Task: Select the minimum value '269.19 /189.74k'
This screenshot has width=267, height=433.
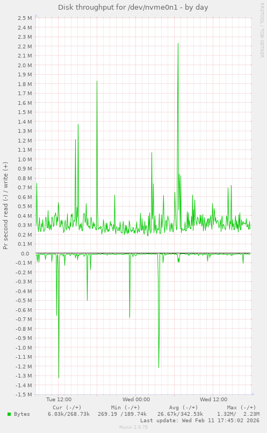Action: (x=122, y=414)
